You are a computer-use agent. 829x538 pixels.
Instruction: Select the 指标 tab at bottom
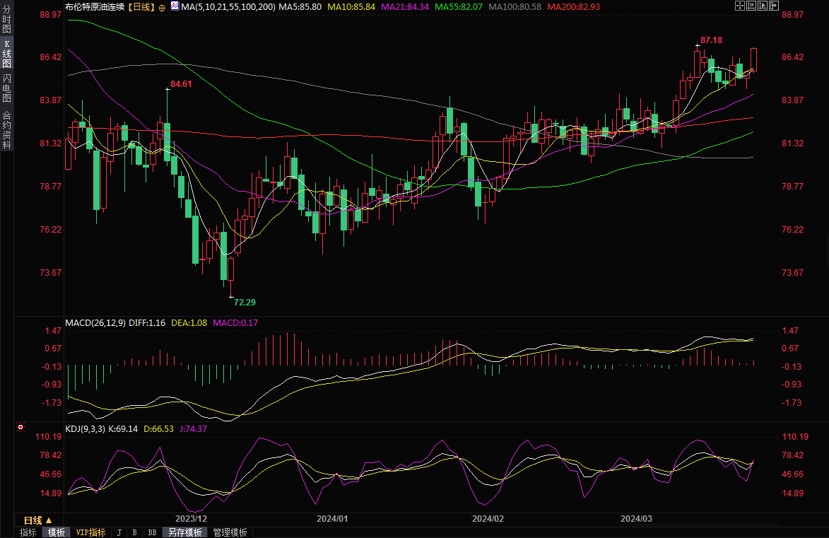[28, 532]
